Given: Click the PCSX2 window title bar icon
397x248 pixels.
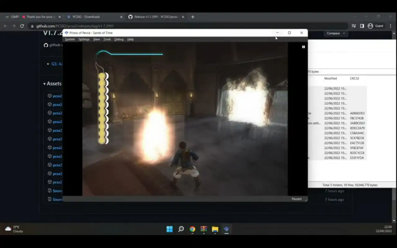Looking at the screenshot, I should [66, 33].
